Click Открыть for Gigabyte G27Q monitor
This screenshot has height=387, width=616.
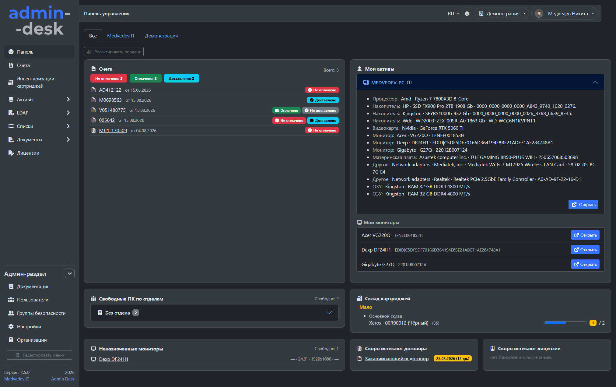(585, 264)
